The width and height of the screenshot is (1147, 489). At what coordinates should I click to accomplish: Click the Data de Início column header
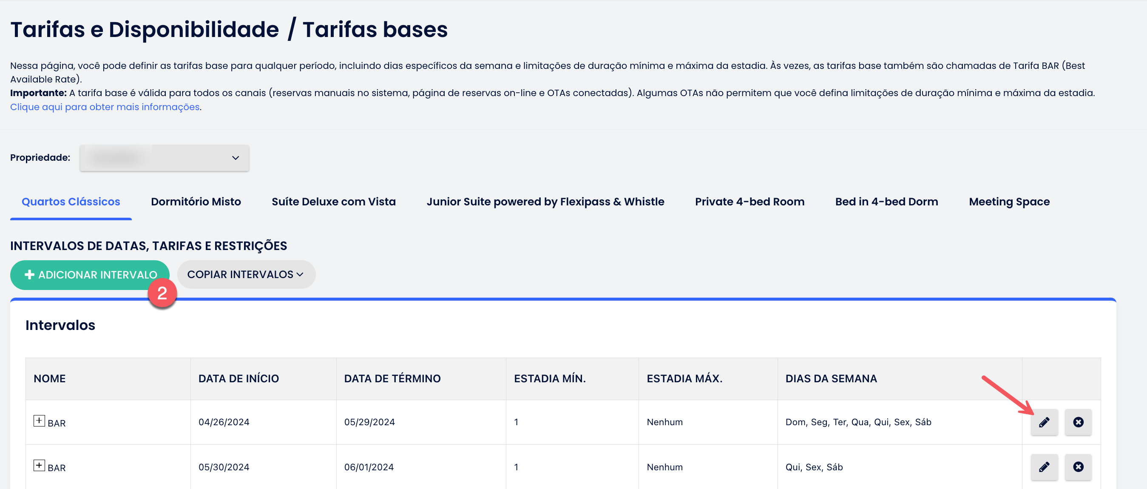238,378
